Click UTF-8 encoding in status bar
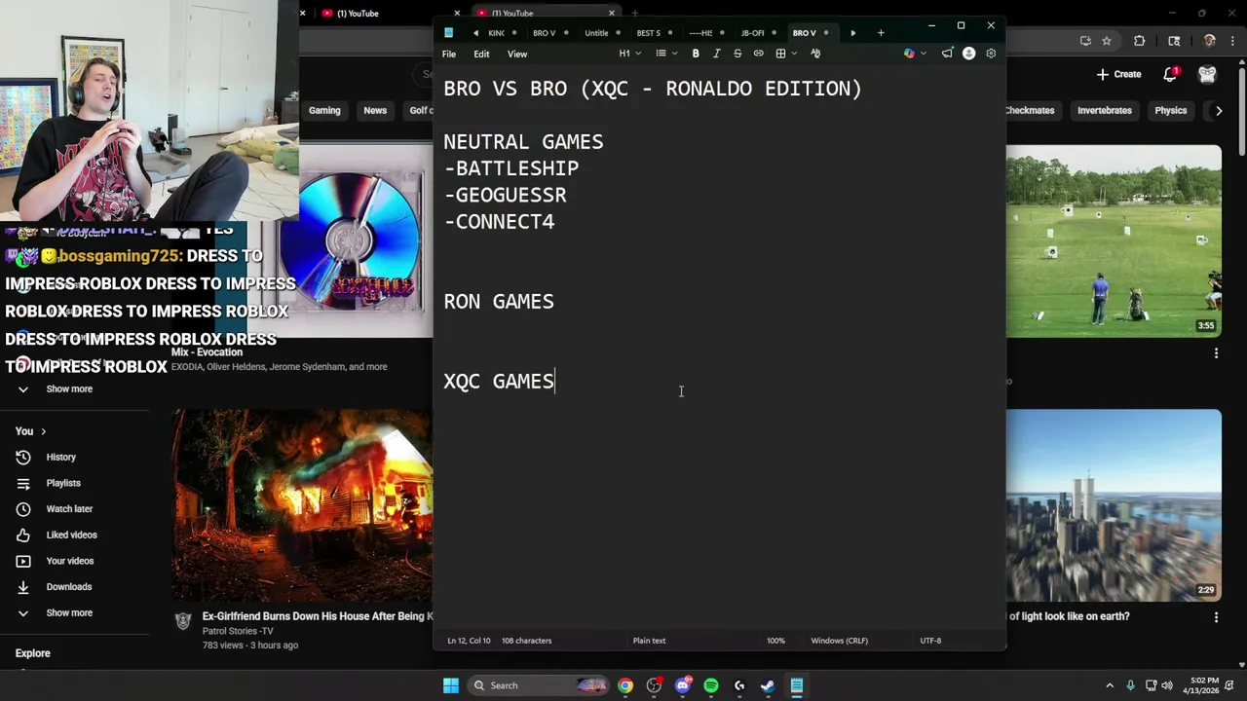The height and width of the screenshot is (701, 1247). 930,641
